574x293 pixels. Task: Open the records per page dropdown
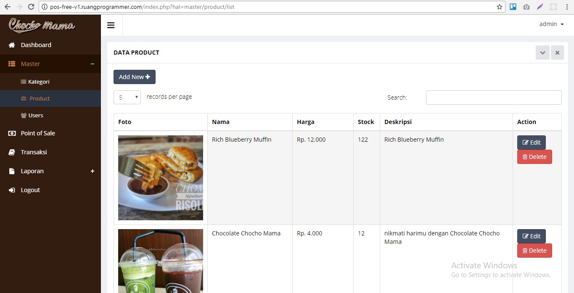click(x=127, y=97)
